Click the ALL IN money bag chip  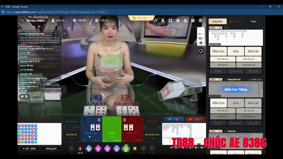tap(80, 149)
